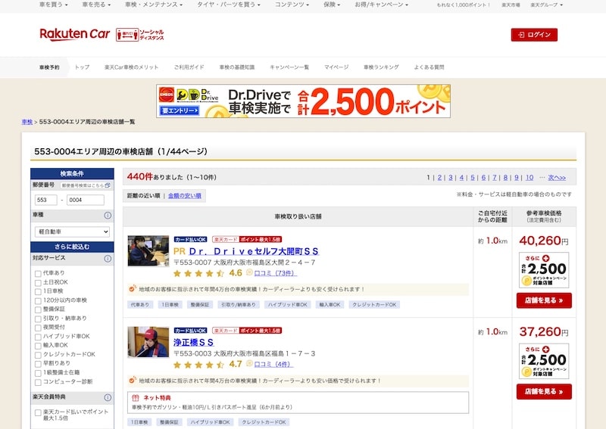The height and width of the screenshot is (429, 606).
Task: Click the social distance badge icon
Action: pyautogui.click(x=140, y=35)
